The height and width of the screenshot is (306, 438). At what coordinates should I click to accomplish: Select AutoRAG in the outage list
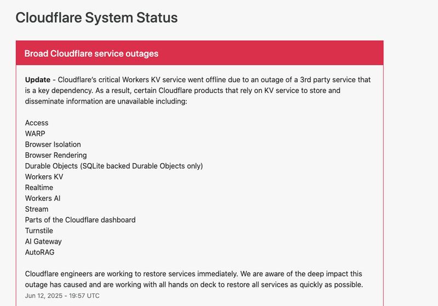click(x=39, y=252)
